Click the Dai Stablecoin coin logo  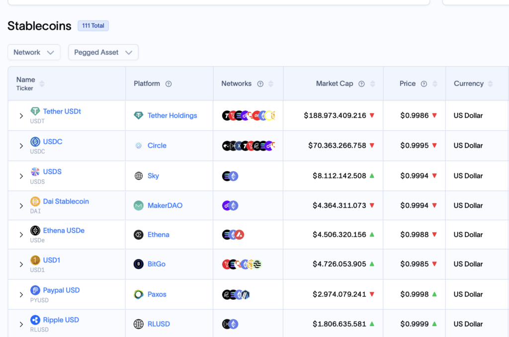click(x=35, y=201)
